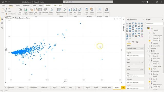Select the Python visual
The width and height of the screenshot is (164, 92).
tap(139, 33)
